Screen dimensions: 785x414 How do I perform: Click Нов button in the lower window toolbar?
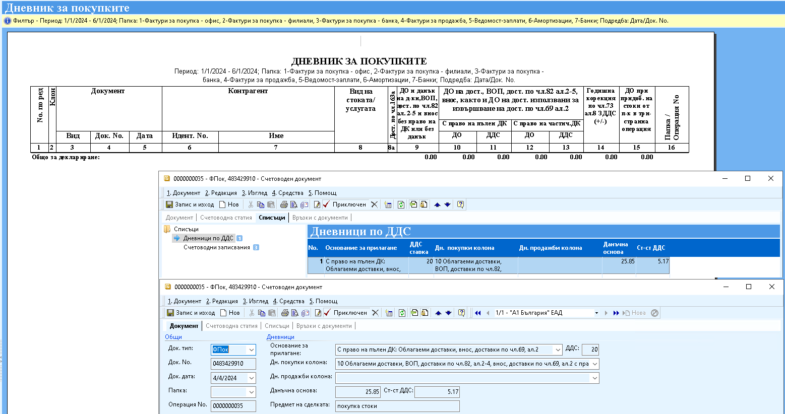[x=230, y=313]
